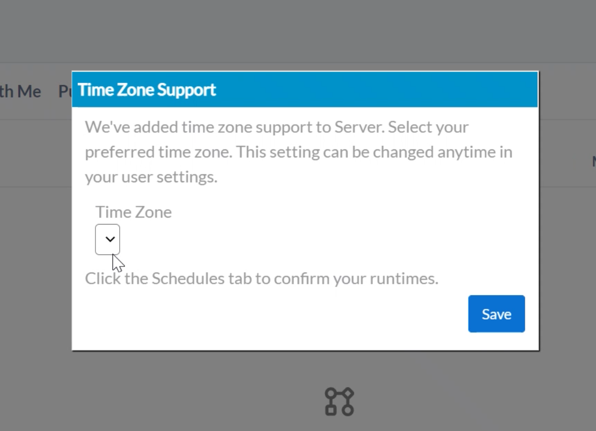Click the Time Zone field label

click(133, 212)
